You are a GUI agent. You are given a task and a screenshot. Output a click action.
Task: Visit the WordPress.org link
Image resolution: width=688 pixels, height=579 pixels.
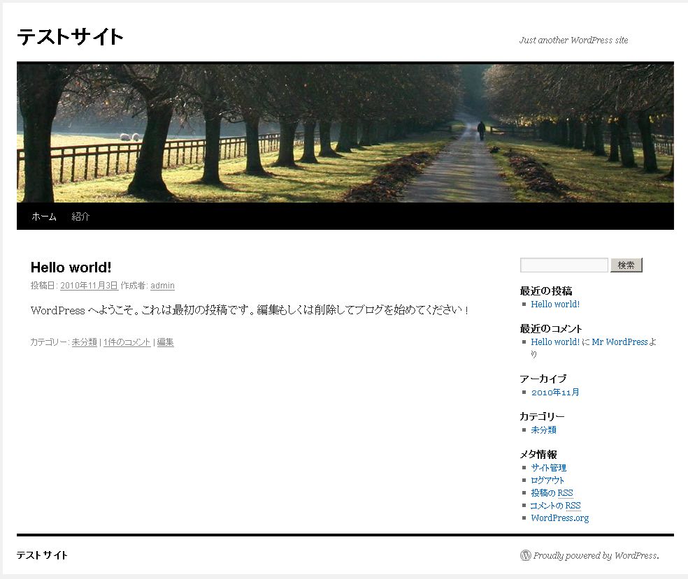tap(560, 518)
